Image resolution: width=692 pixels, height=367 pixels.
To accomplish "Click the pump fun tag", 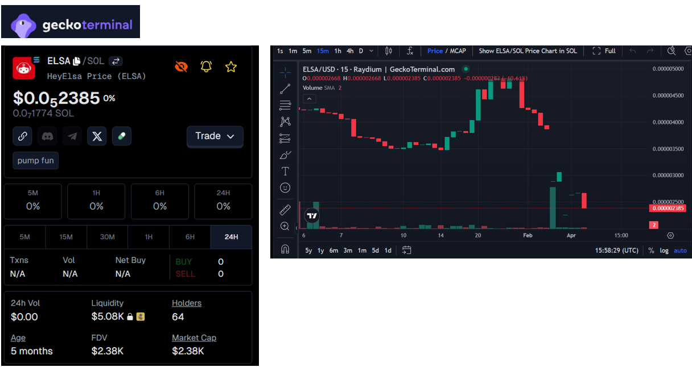I will coord(36,161).
